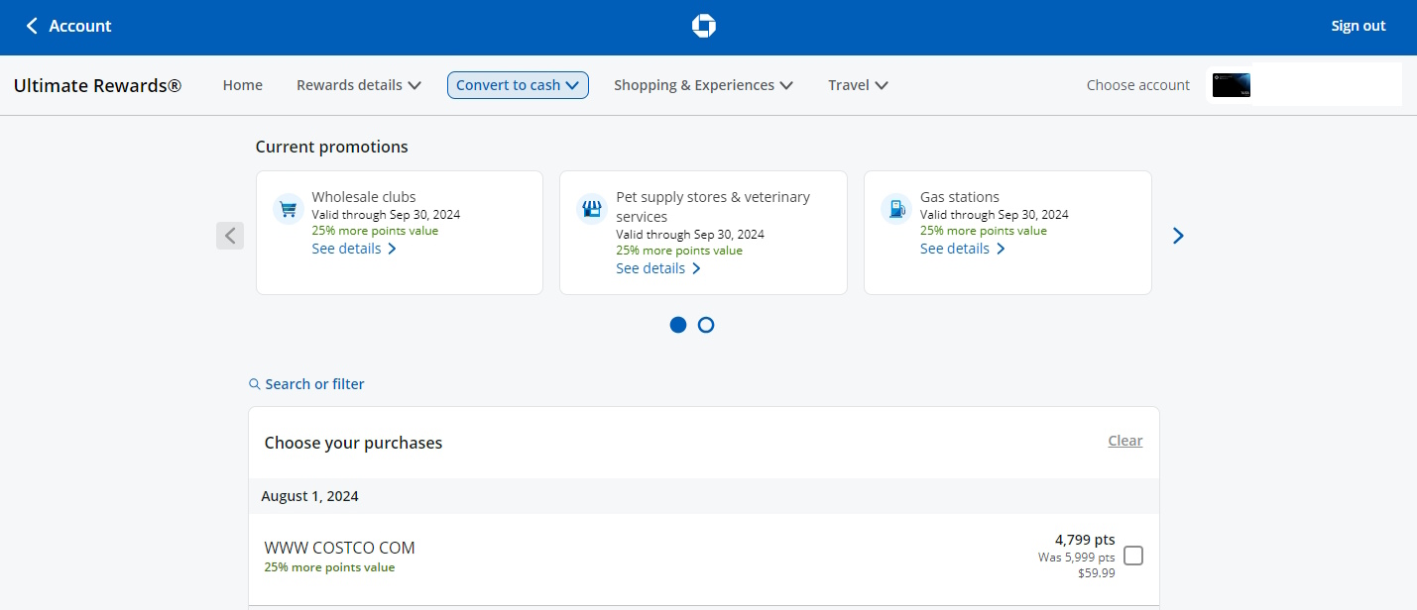Expand the Rewards details dropdown
This screenshot has height=610, width=1417.
pyautogui.click(x=359, y=85)
